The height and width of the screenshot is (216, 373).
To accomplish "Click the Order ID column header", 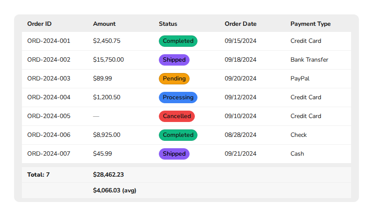I will click(39, 24).
